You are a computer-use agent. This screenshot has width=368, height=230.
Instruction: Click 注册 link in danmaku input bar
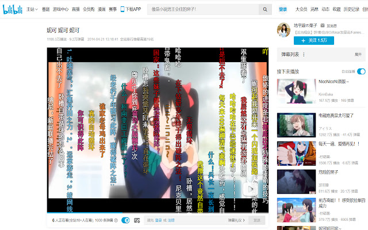[171, 220]
